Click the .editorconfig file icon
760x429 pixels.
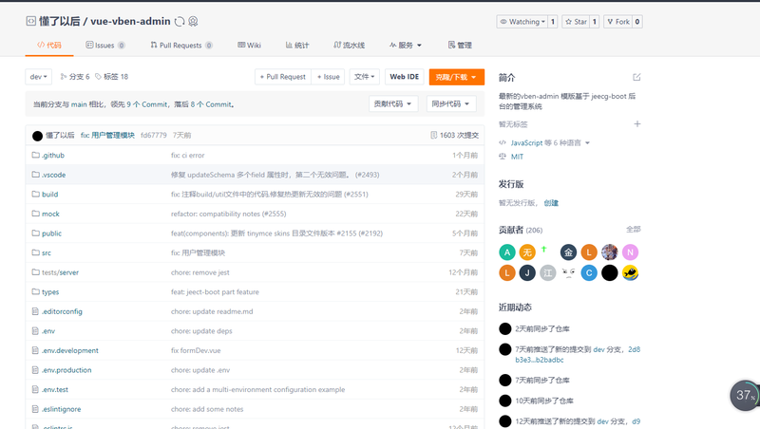[35, 311]
